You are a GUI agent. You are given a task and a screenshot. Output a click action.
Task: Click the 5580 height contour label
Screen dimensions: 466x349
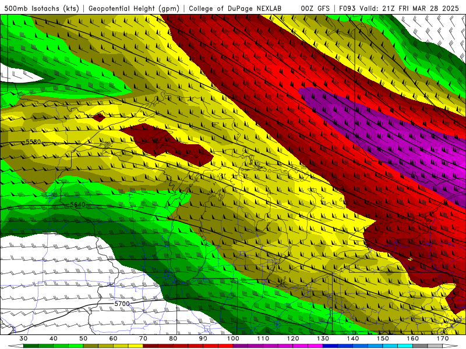click(33, 142)
